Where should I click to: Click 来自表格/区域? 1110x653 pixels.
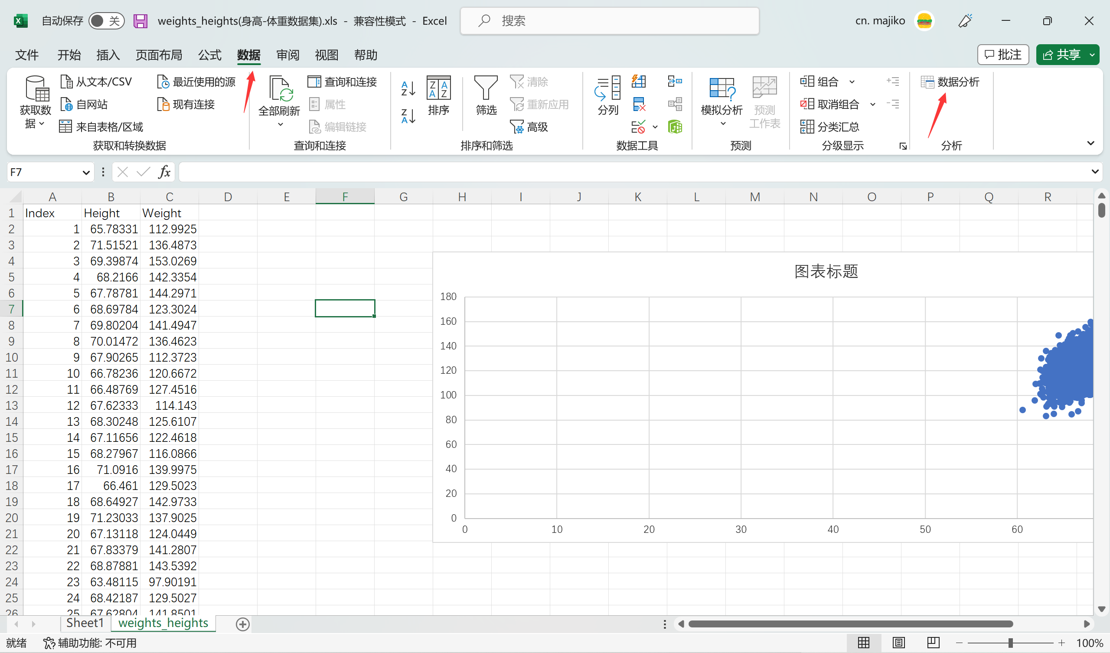coord(101,127)
